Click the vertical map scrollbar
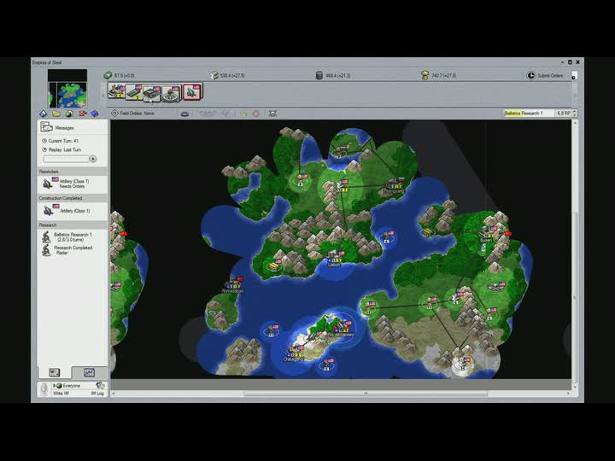The width and height of the screenshot is (615, 461). 575,254
